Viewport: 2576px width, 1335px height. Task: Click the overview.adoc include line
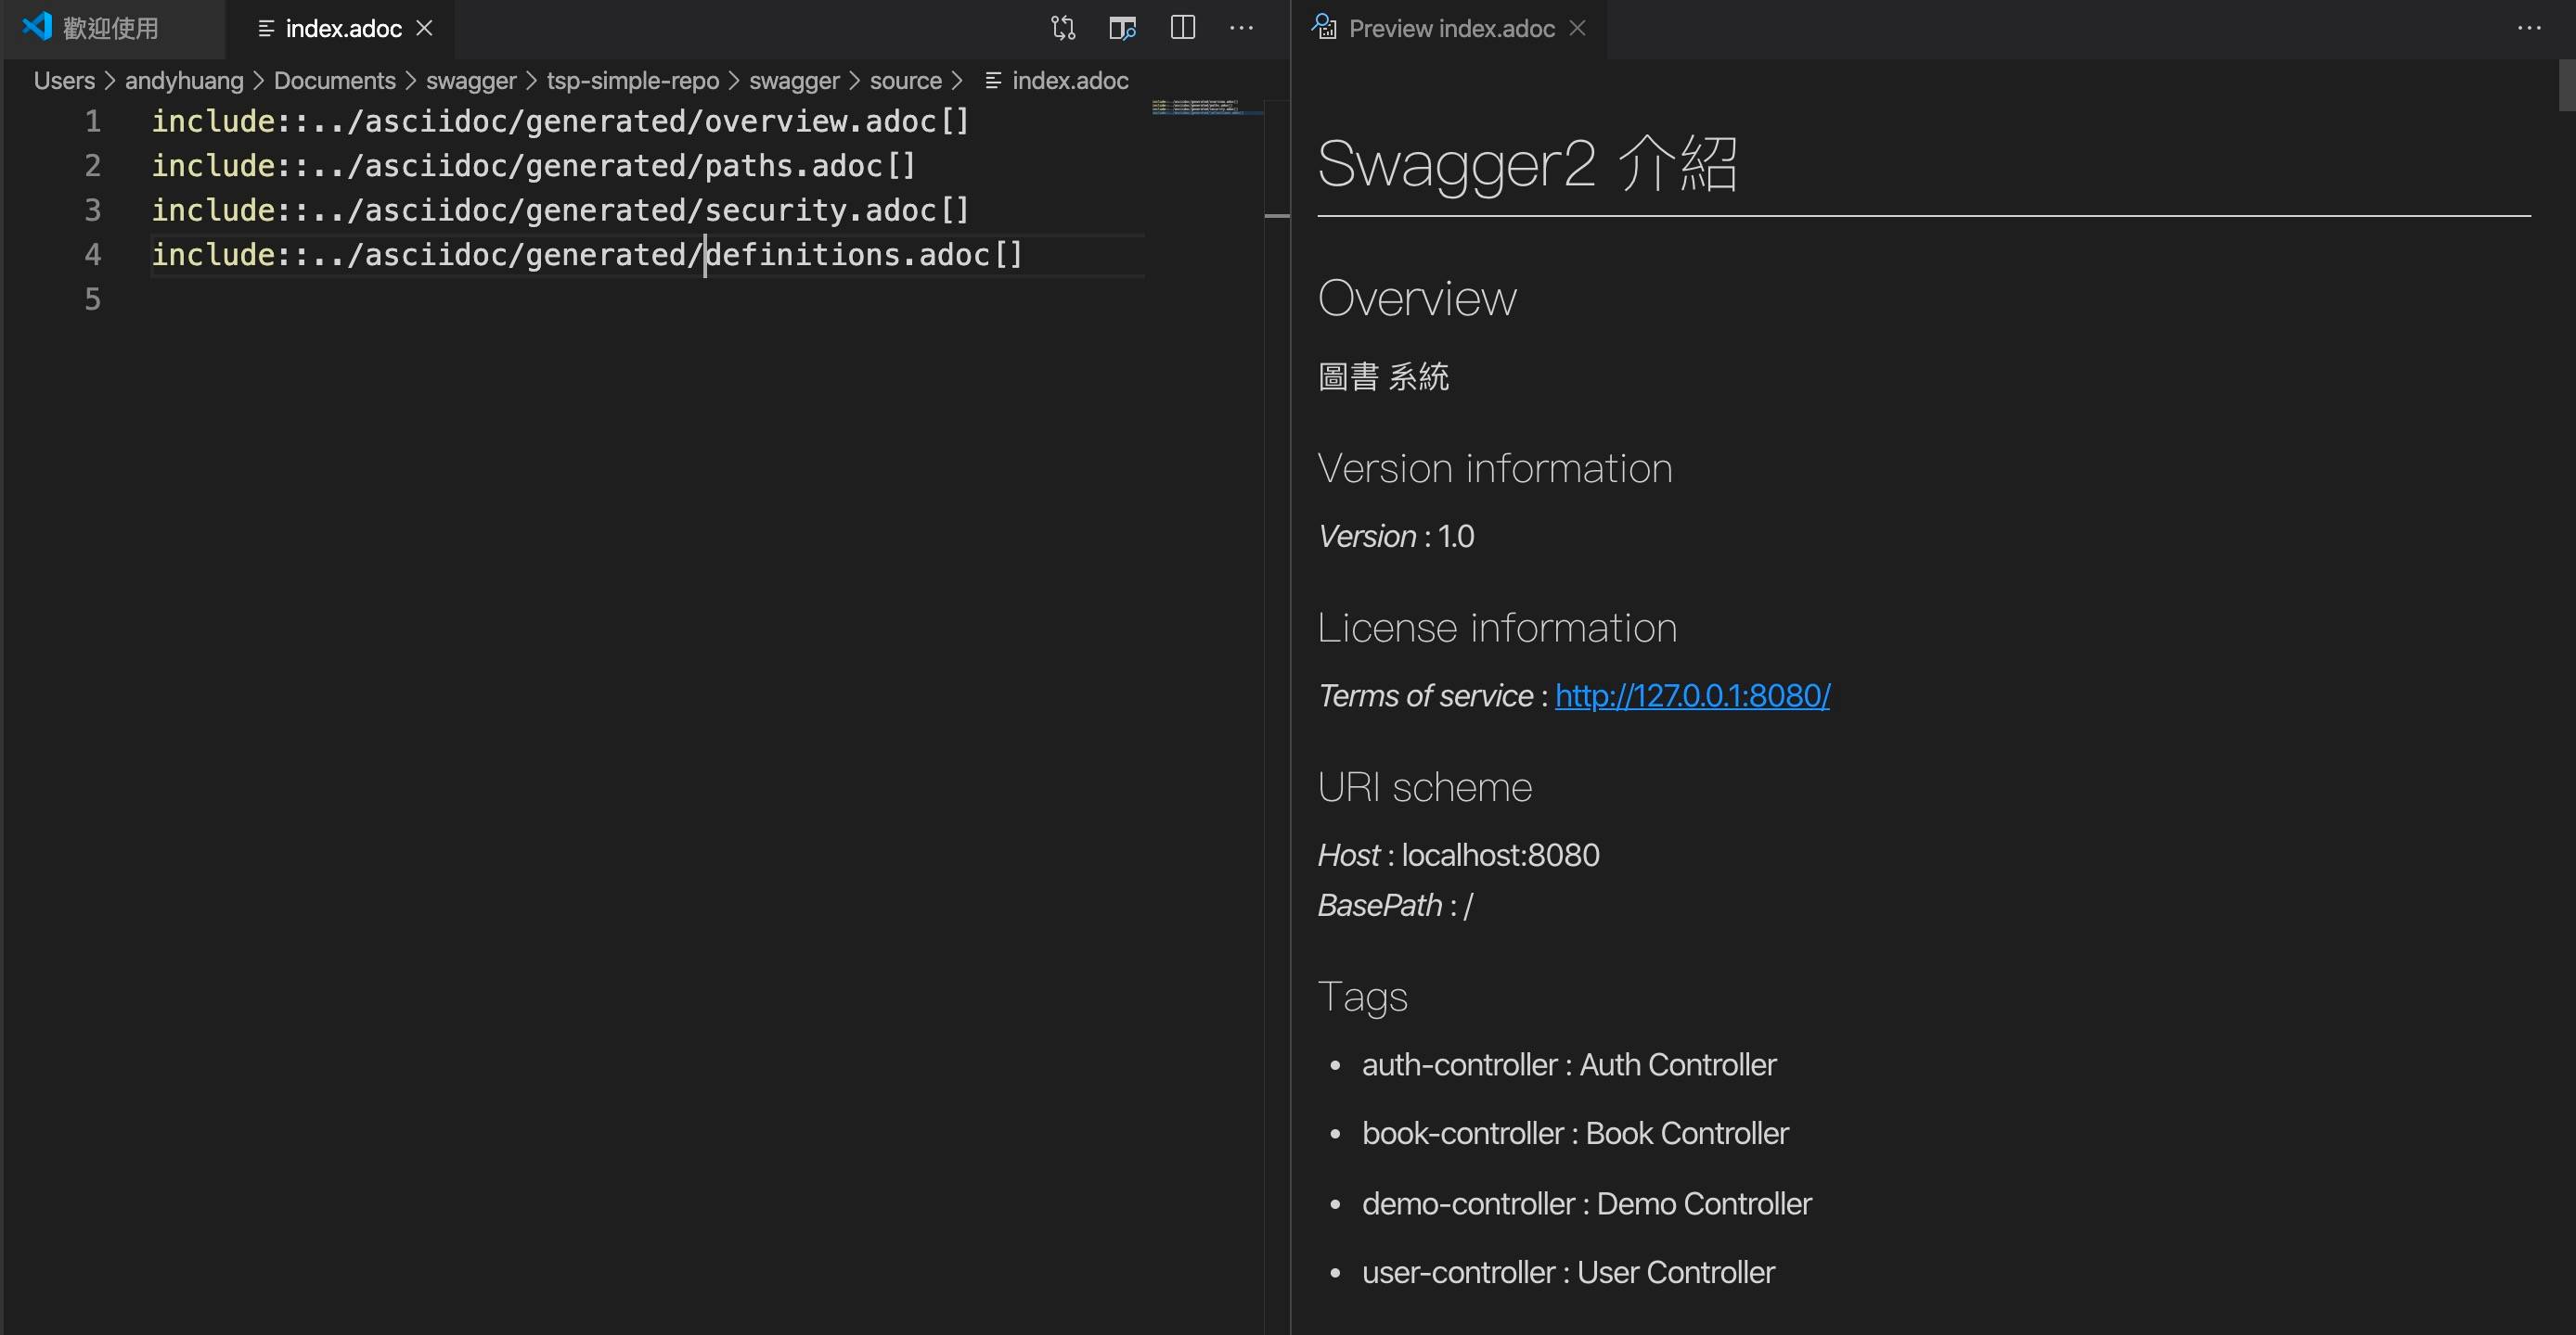click(x=560, y=121)
